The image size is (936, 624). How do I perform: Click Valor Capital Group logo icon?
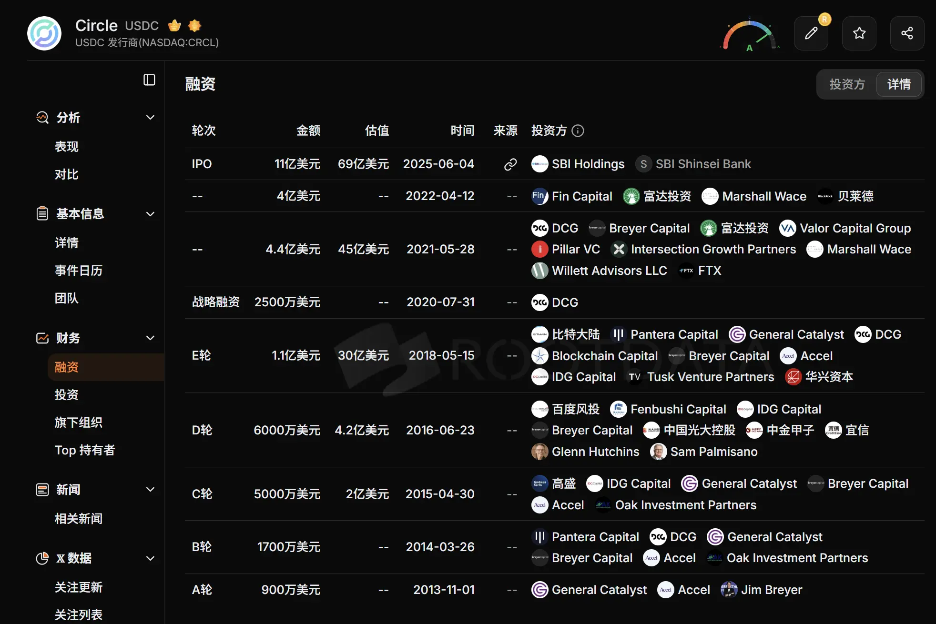[787, 228]
